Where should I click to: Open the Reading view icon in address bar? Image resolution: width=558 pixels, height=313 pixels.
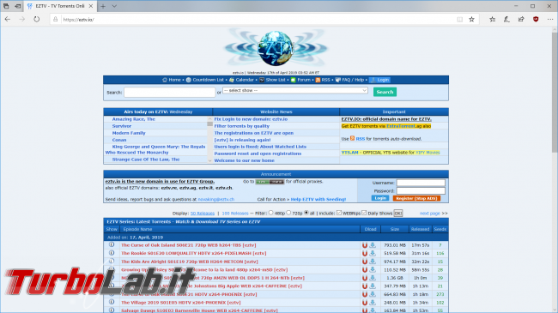pos(460,19)
